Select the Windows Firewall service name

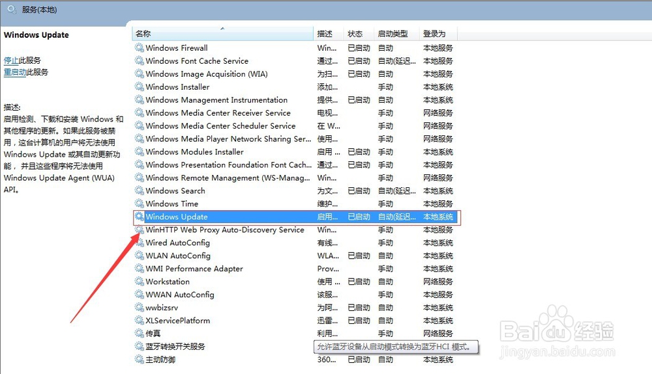(x=177, y=47)
